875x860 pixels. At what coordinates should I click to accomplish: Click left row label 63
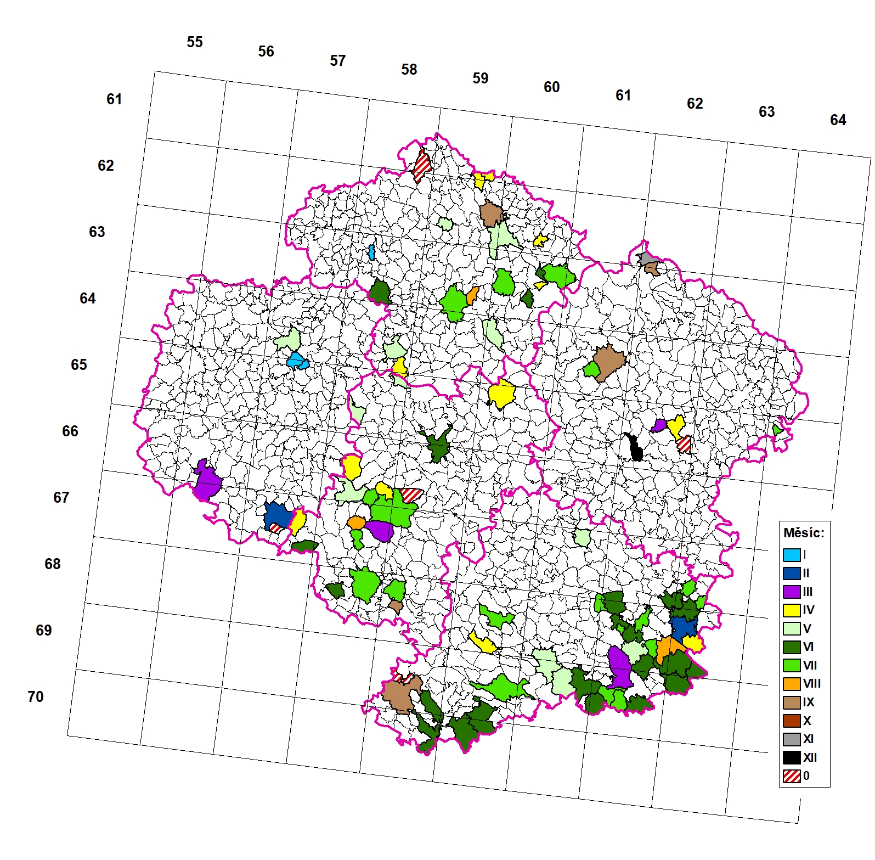coord(97,232)
